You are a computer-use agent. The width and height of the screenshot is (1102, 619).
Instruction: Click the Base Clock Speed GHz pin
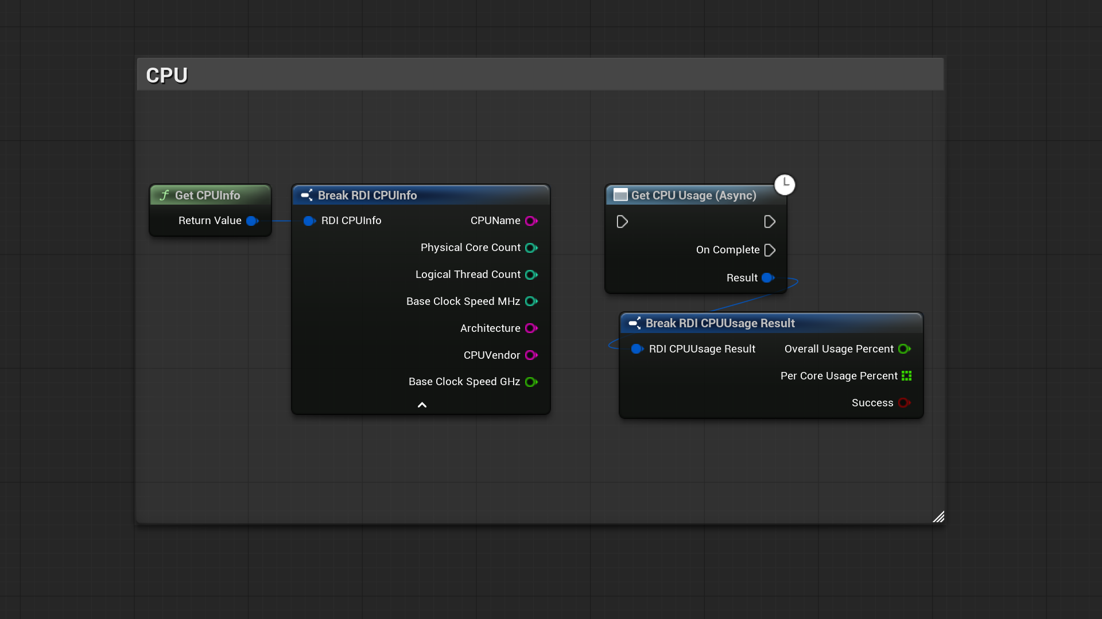pyautogui.click(x=531, y=382)
